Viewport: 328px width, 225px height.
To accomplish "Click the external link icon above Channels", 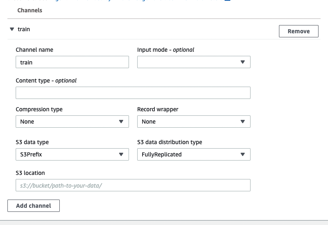I will pos(227,1).
